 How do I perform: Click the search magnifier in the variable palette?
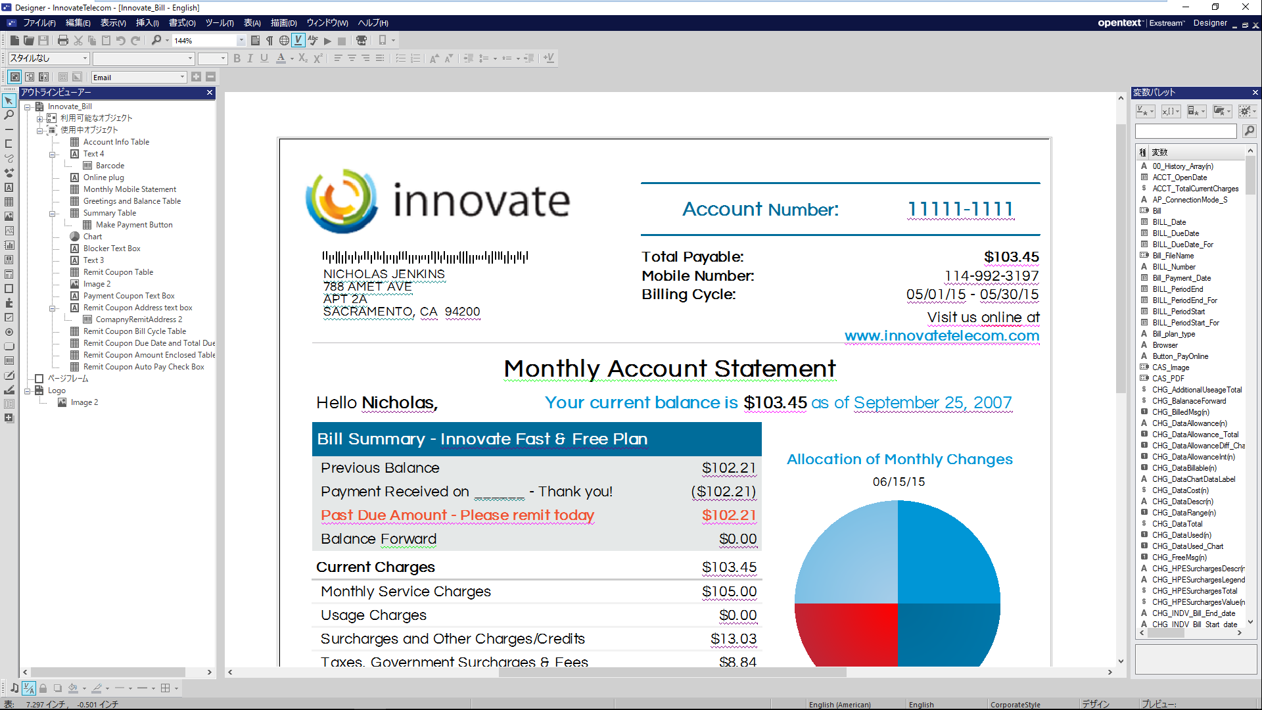1249,131
